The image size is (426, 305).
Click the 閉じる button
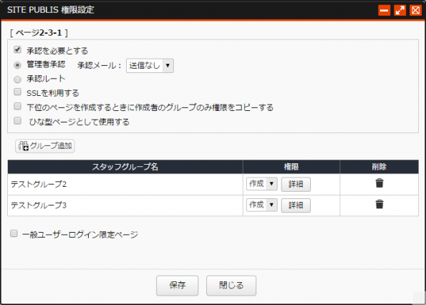click(x=231, y=286)
